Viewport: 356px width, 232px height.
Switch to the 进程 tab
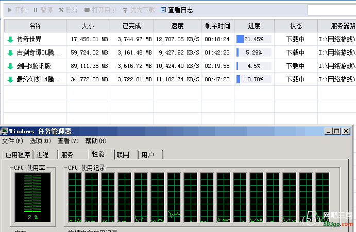pos(45,155)
